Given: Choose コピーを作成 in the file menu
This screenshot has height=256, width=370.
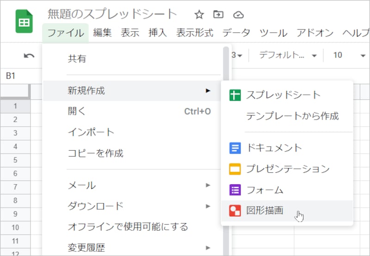Looking at the screenshot, I should click(133, 153).
